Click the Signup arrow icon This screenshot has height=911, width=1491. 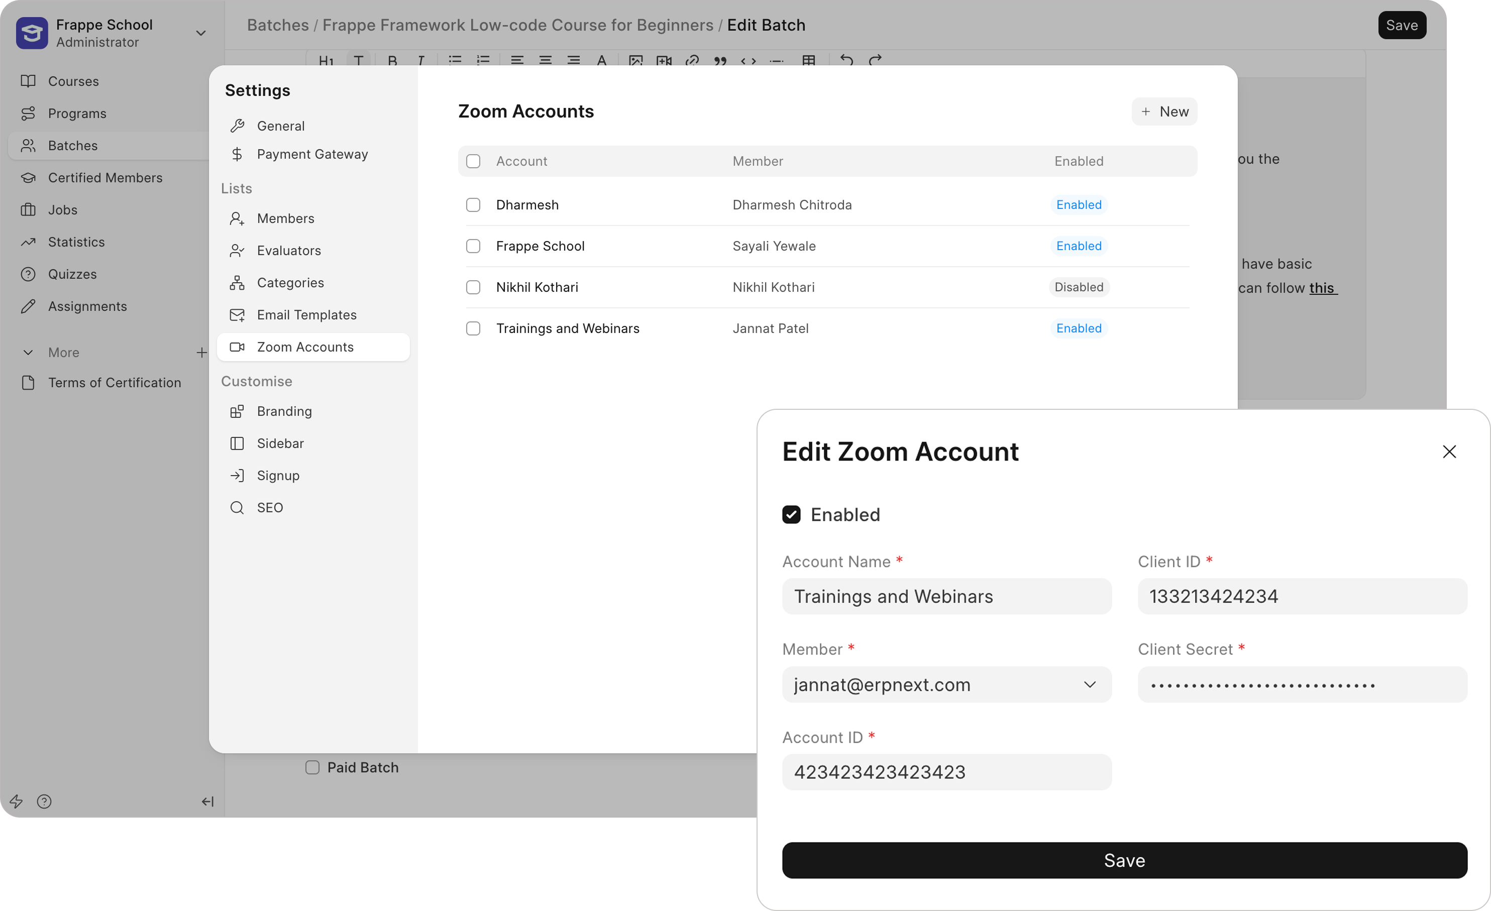click(237, 476)
